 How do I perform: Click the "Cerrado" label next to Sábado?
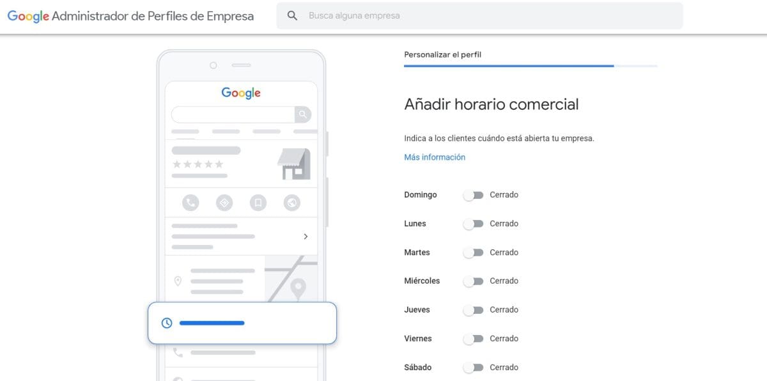click(x=504, y=368)
